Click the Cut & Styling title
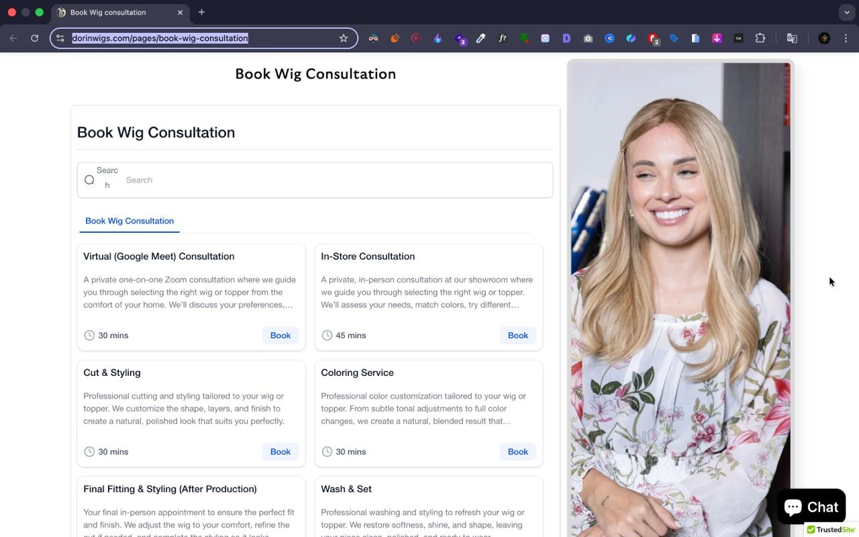 point(112,373)
